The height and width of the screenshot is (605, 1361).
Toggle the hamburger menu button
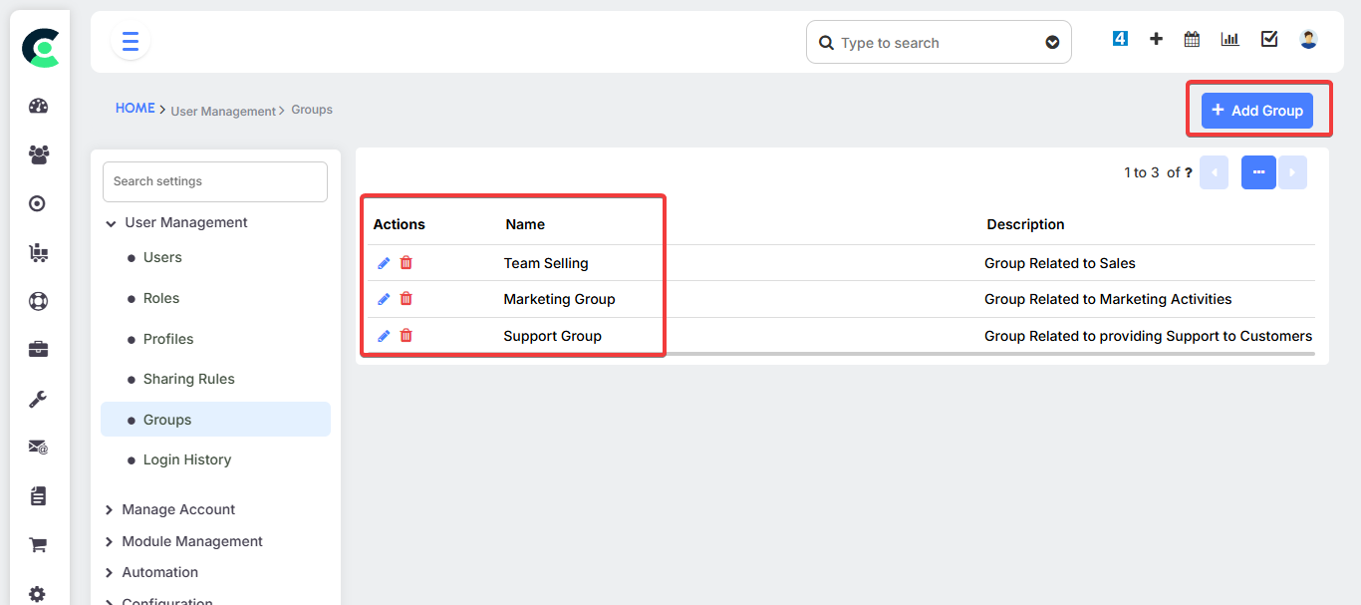tap(131, 42)
